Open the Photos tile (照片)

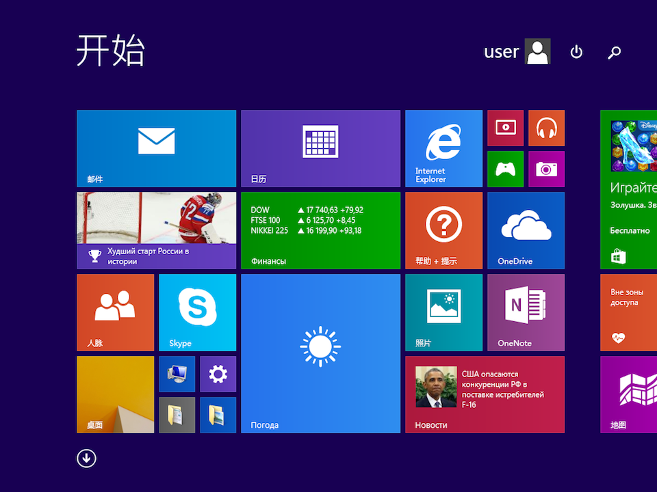(x=443, y=312)
